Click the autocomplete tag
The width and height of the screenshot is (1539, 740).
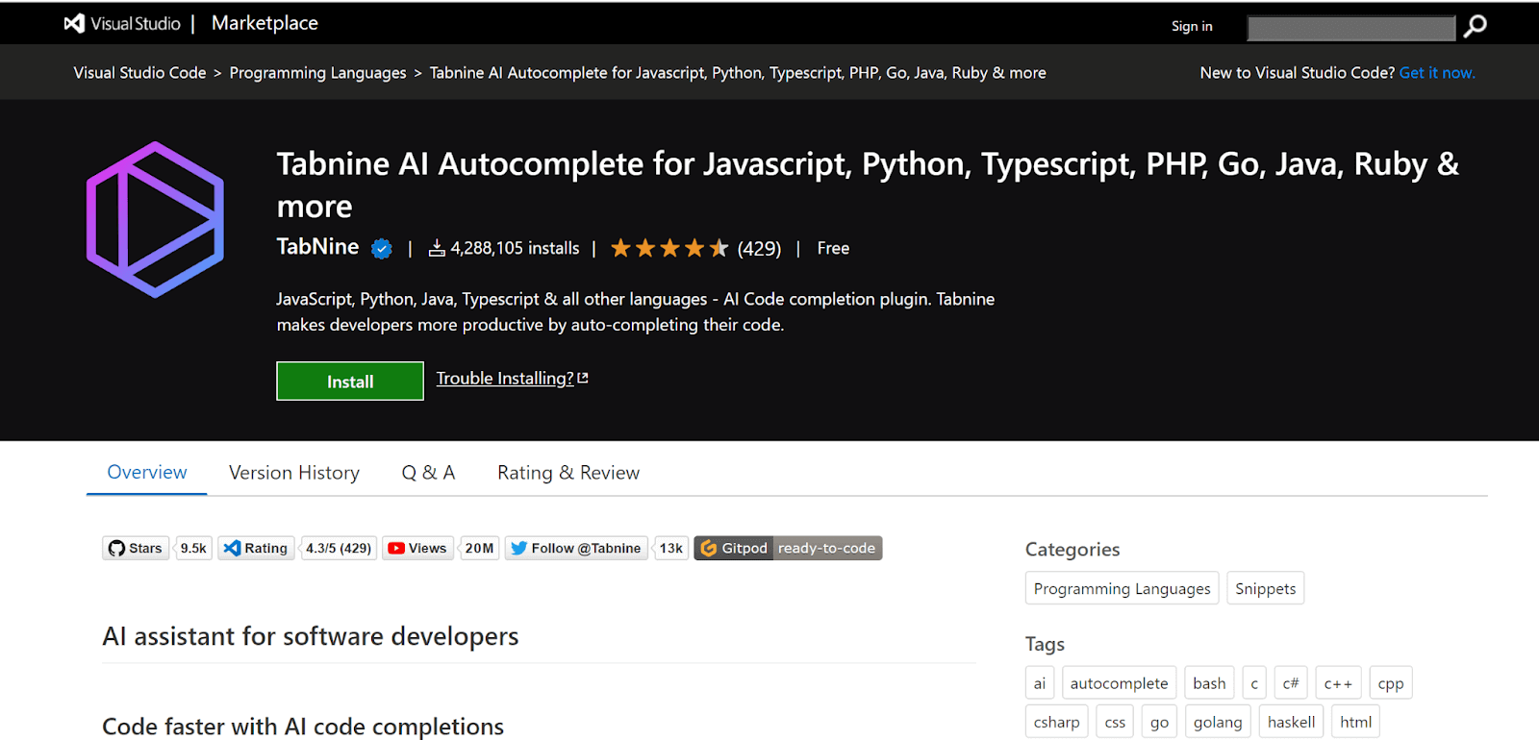pyautogui.click(x=1120, y=682)
